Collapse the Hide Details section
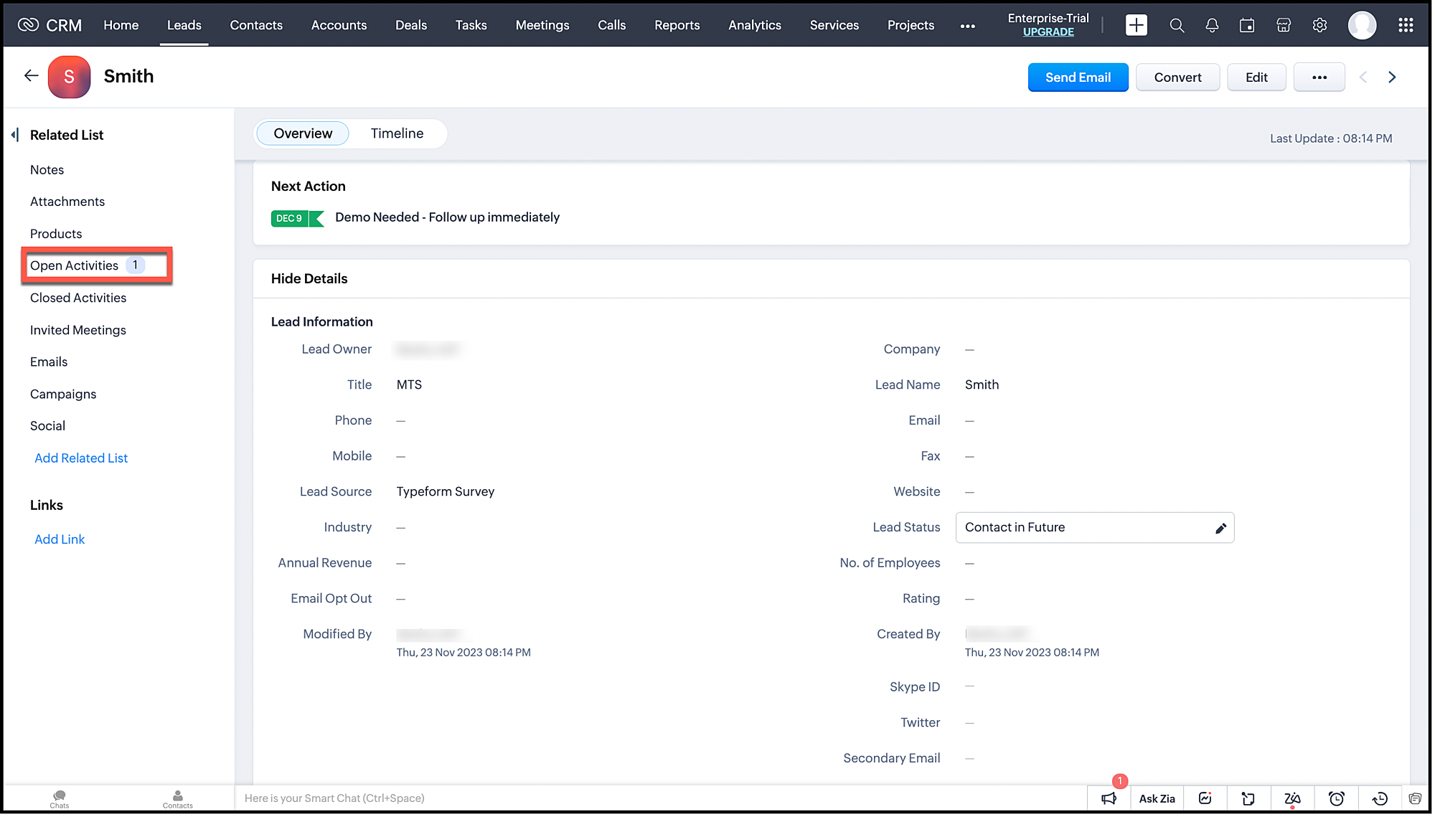The width and height of the screenshot is (1435, 817). coord(309,279)
